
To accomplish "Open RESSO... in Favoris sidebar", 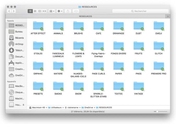I will [16, 25].
